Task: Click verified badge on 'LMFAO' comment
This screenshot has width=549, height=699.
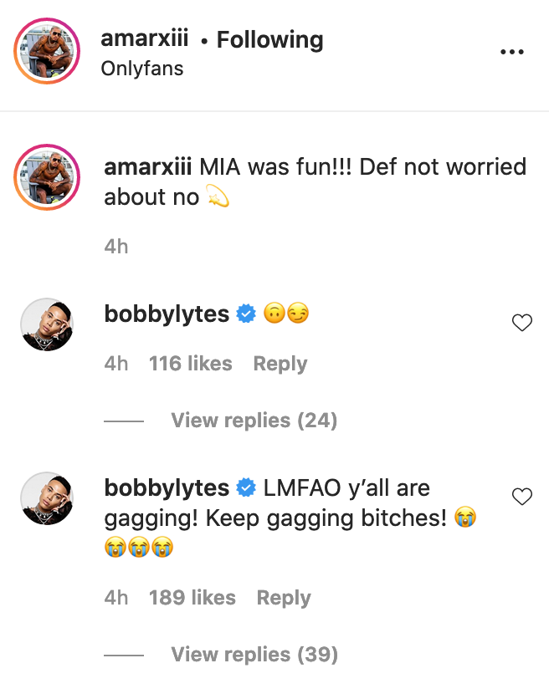Action: click(246, 487)
